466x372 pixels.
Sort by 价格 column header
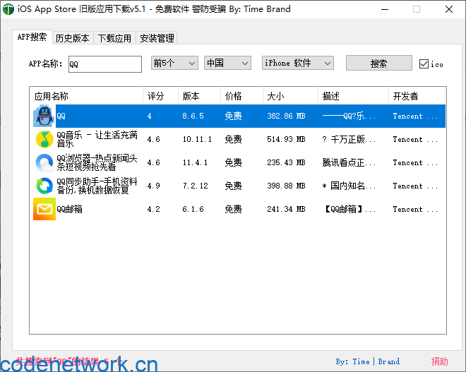241,96
